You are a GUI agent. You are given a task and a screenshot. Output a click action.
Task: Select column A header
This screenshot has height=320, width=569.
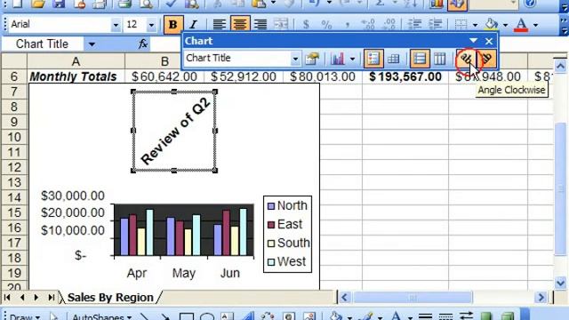(x=76, y=61)
